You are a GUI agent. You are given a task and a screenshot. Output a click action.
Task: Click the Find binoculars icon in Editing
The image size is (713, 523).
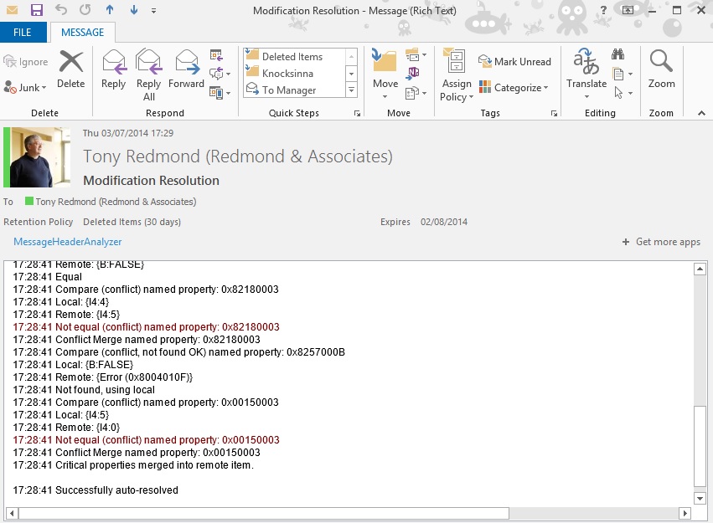pyautogui.click(x=618, y=56)
